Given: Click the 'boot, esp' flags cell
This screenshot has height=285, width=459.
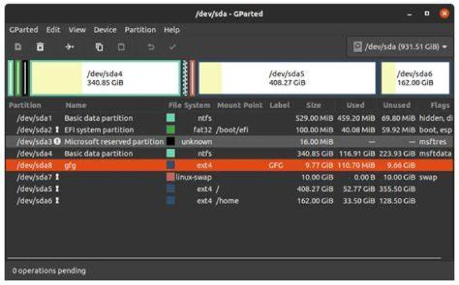Looking at the screenshot, I should coord(435,130).
